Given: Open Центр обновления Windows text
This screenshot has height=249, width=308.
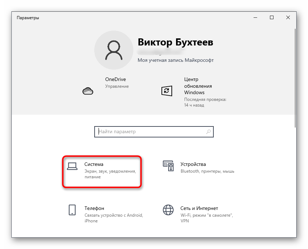Looking at the screenshot, I should click(x=198, y=86).
